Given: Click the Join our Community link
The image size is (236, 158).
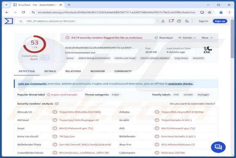Looking at the screenshot, I should (32, 84).
